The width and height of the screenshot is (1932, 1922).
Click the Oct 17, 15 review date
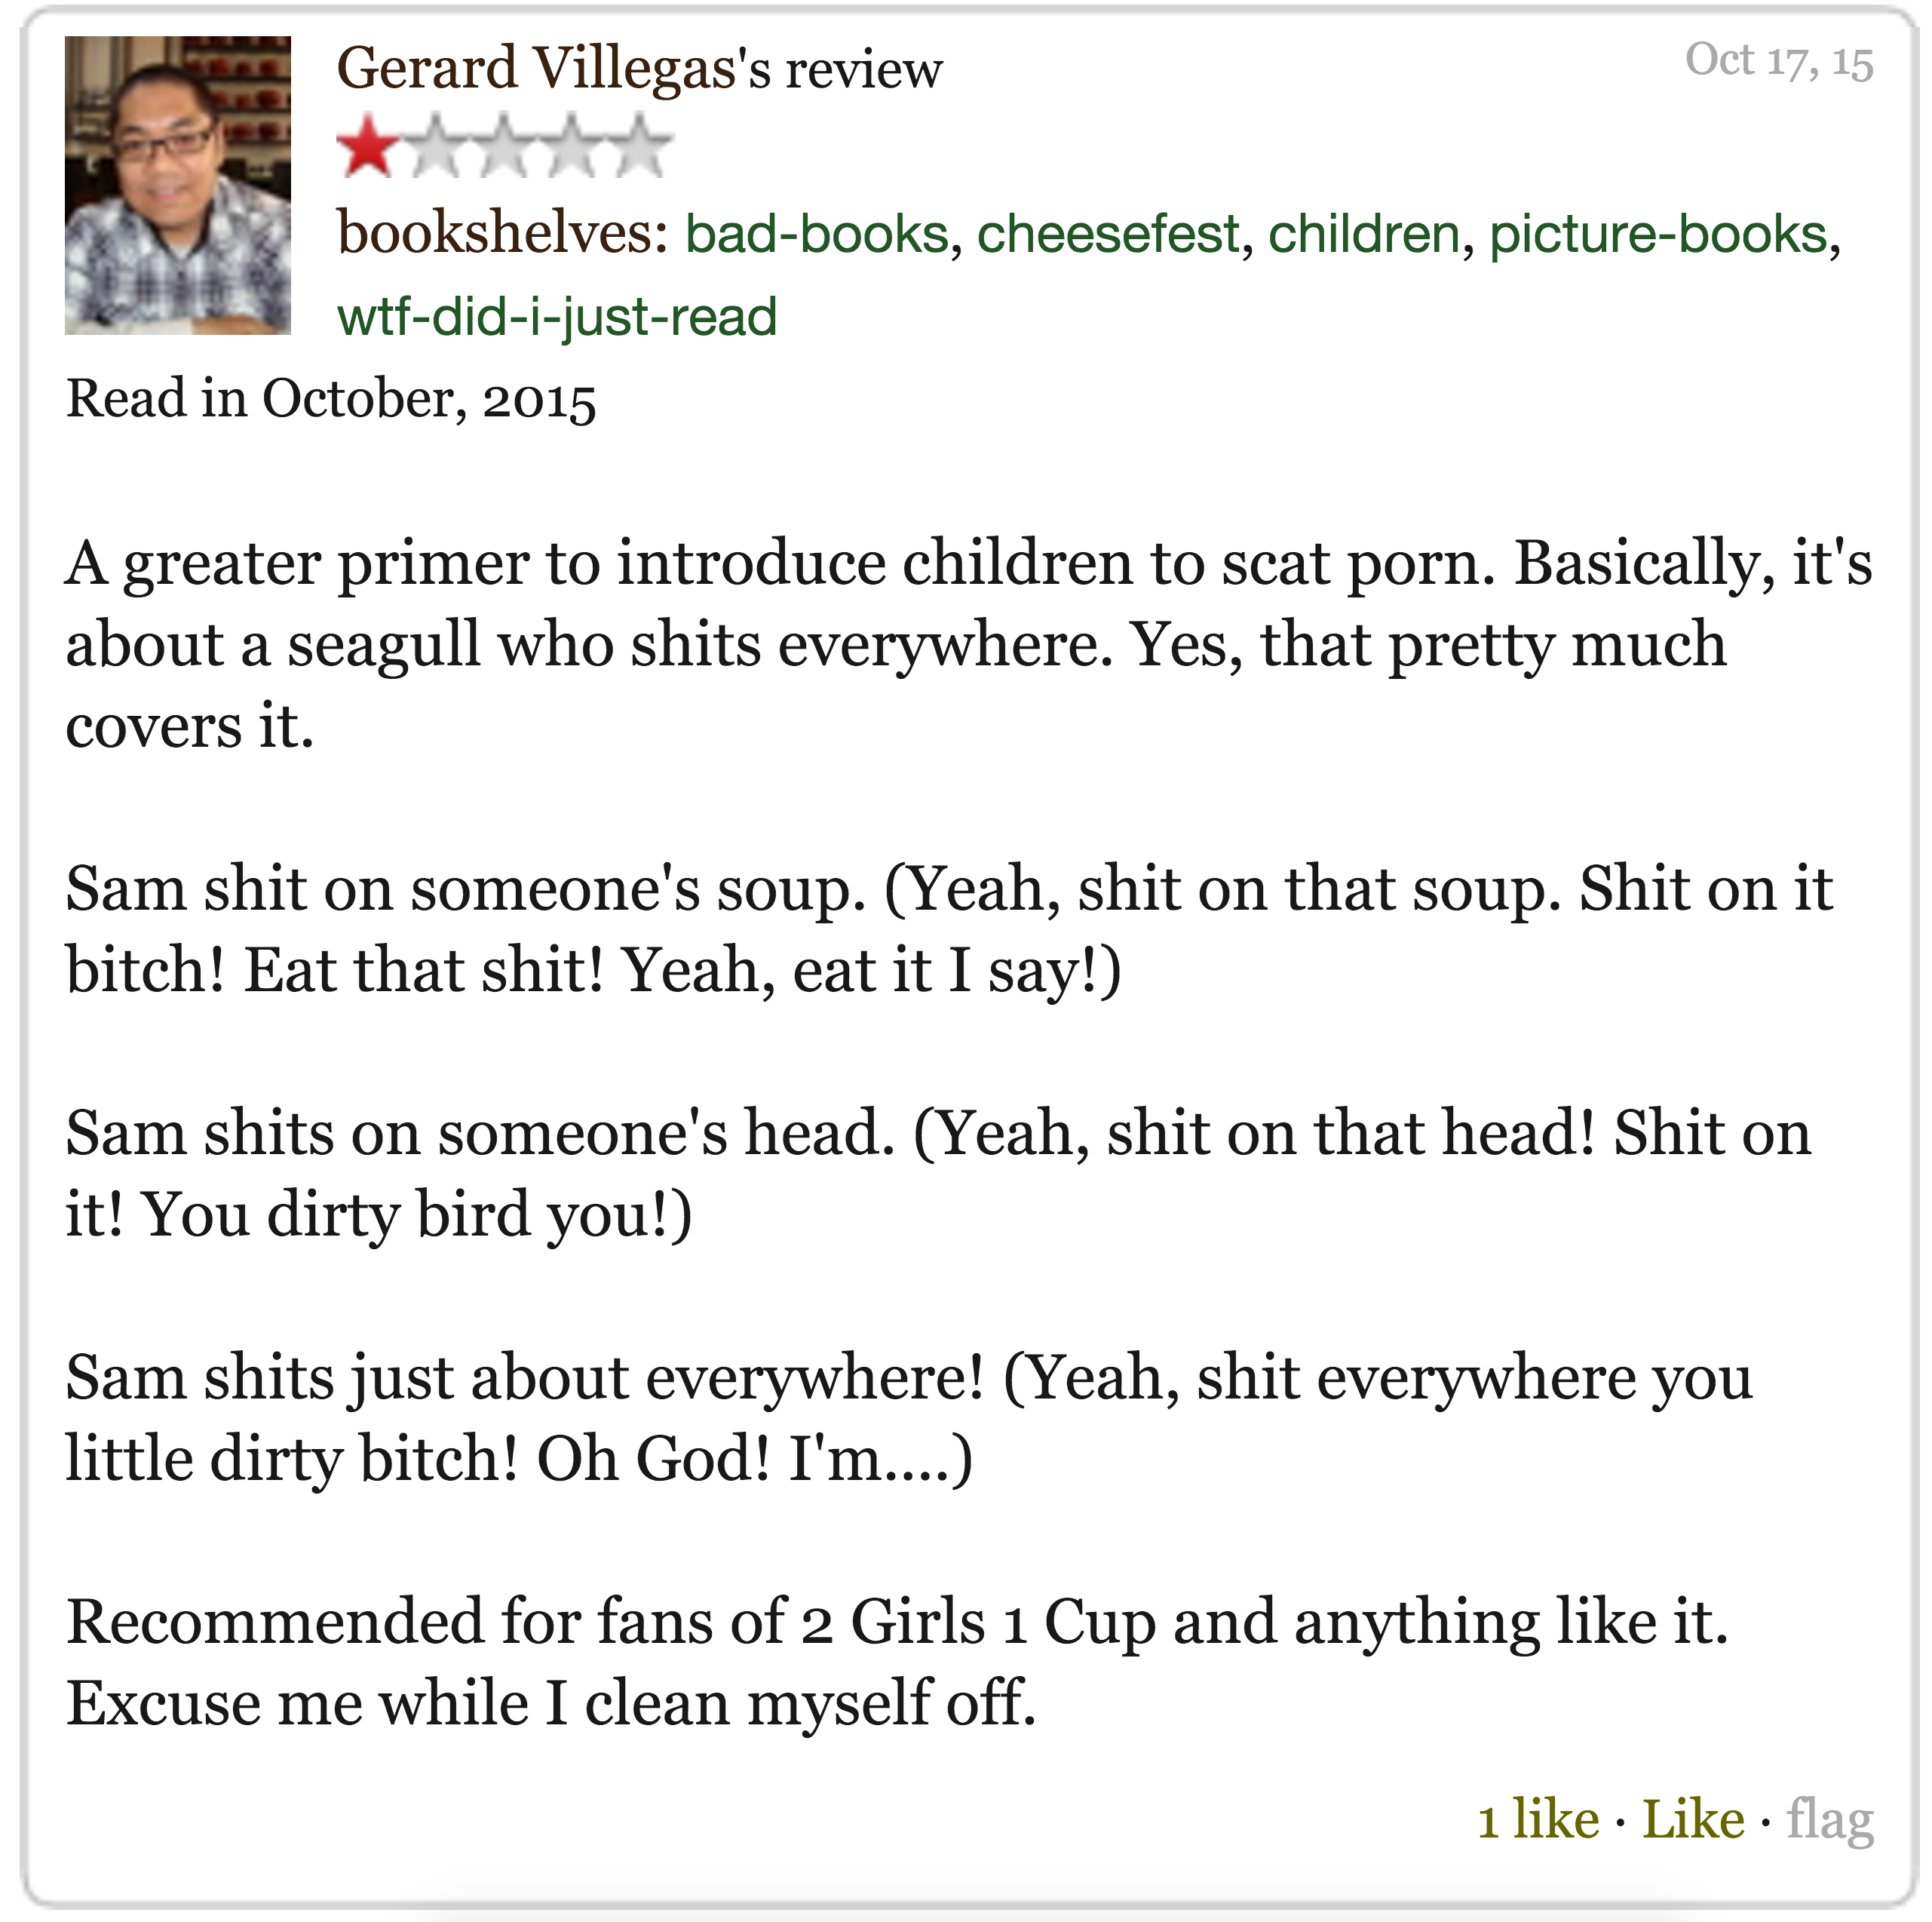click(1779, 60)
